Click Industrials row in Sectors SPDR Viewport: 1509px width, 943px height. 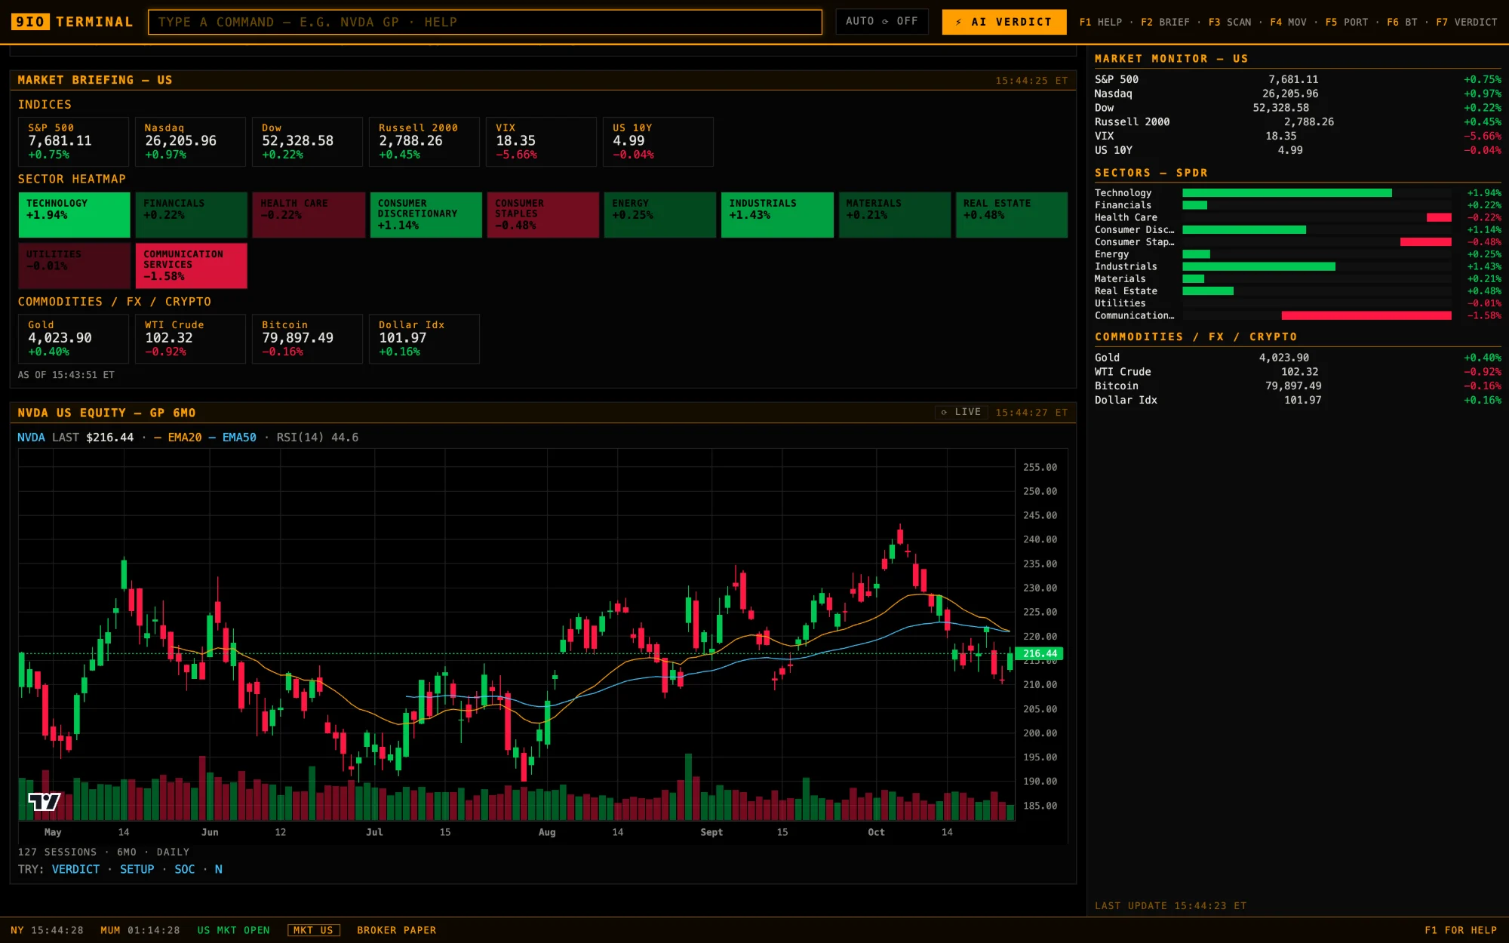pos(1298,266)
